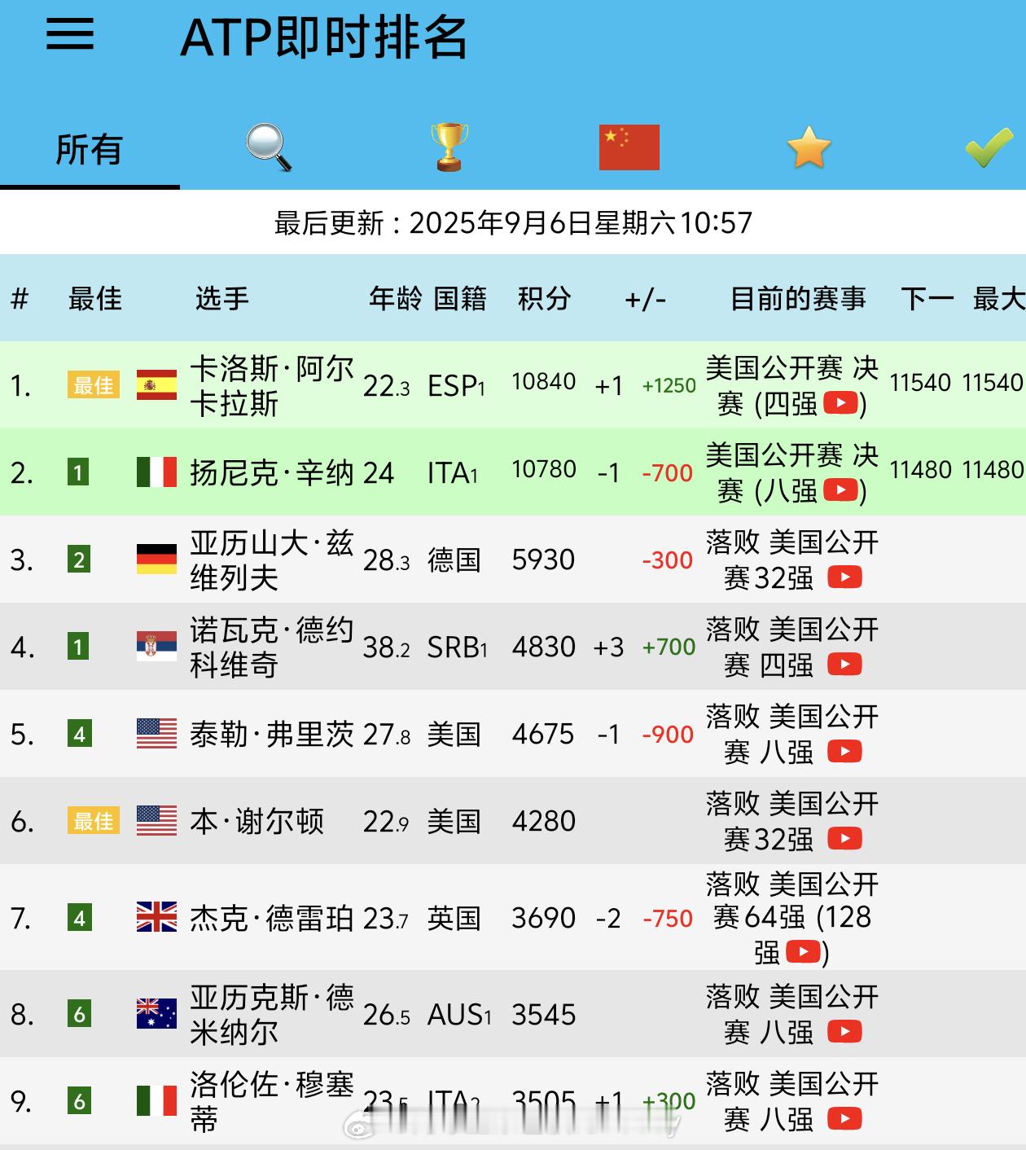Sort by the +/- column header
The width and height of the screenshot is (1026, 1150).
[x=646, y=300]
